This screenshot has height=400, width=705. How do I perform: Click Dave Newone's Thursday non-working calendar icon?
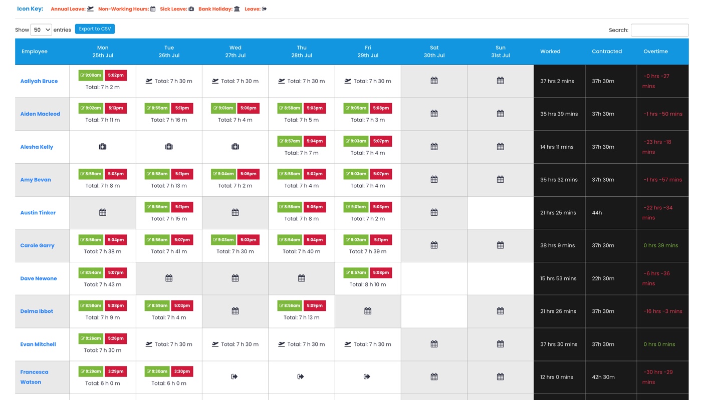[x=301, y=278]
